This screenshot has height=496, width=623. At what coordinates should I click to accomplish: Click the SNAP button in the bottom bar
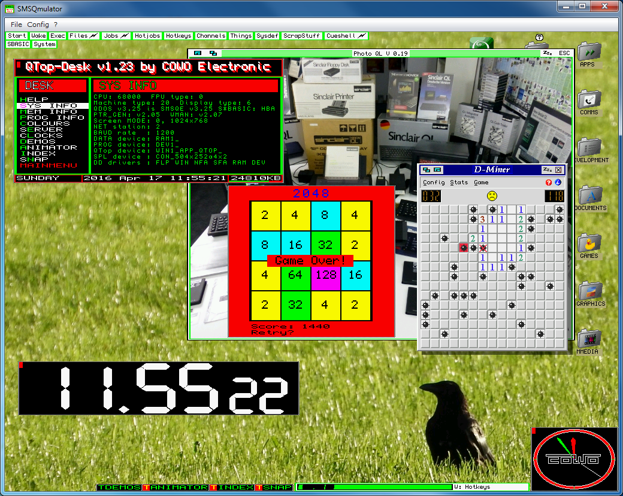[274, 487]
